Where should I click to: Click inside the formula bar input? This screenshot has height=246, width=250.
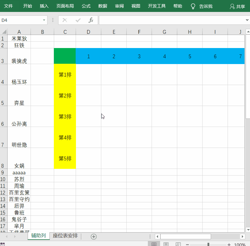point(172,20)
